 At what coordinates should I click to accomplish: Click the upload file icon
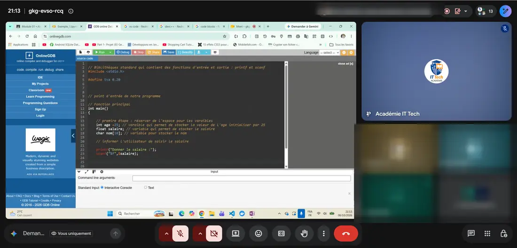click(x=88, y=52)
